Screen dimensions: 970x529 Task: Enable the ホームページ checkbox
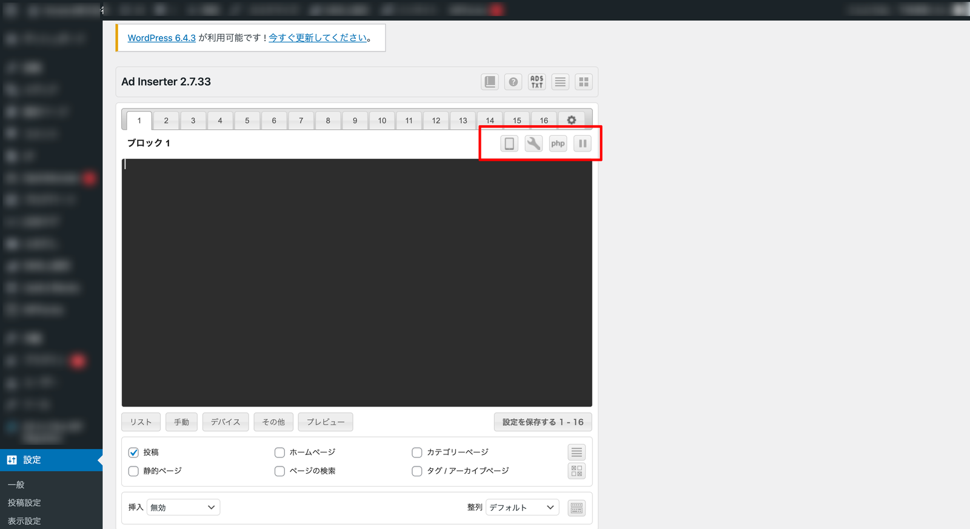(x=279, y=453)
